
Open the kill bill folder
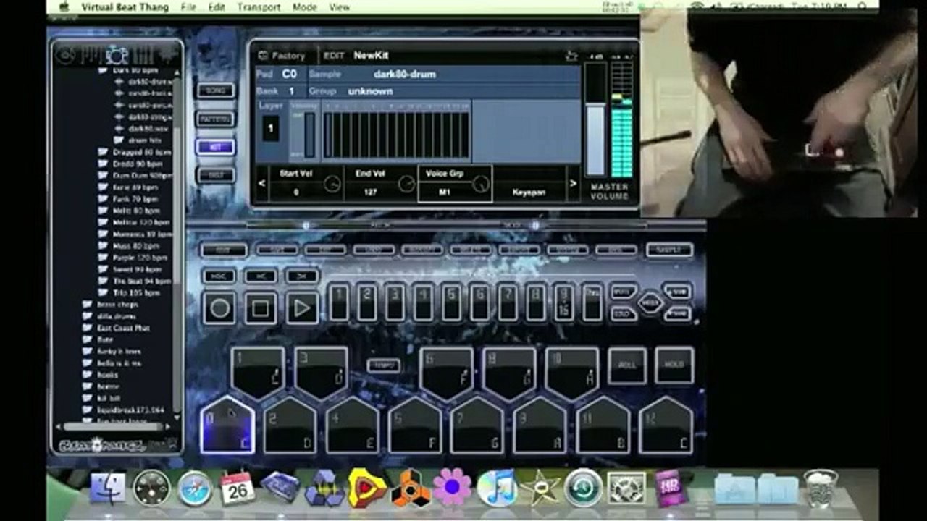(101, 398)
